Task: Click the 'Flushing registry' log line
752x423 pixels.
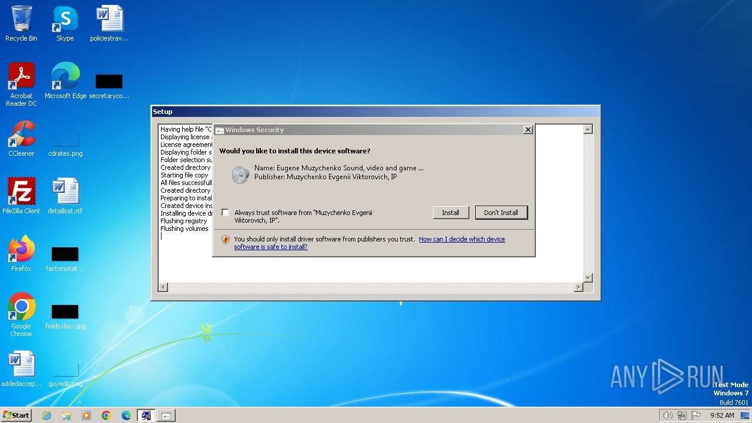Action: point(184,221)
